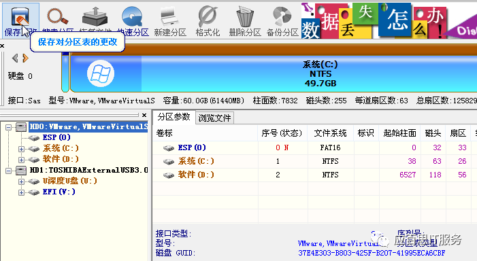This screenshot has width=477, height=261.
Task: Go to previous disk with left arrow
Action: [x=15, y=58]
